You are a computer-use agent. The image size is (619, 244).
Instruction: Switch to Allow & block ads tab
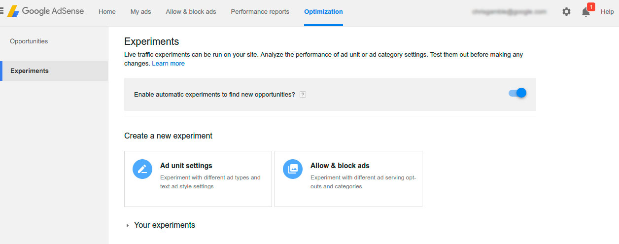pos(191,12)
